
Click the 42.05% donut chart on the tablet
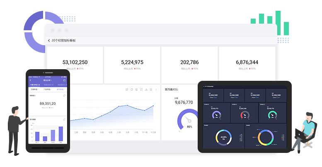click(223, 138)
